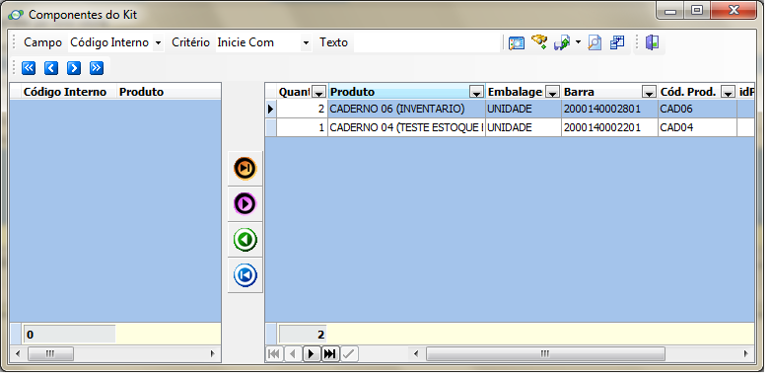Screen dimensions: 771x379
Task: Minimize the Componentes do Kit window
Action: pos(670,10)
